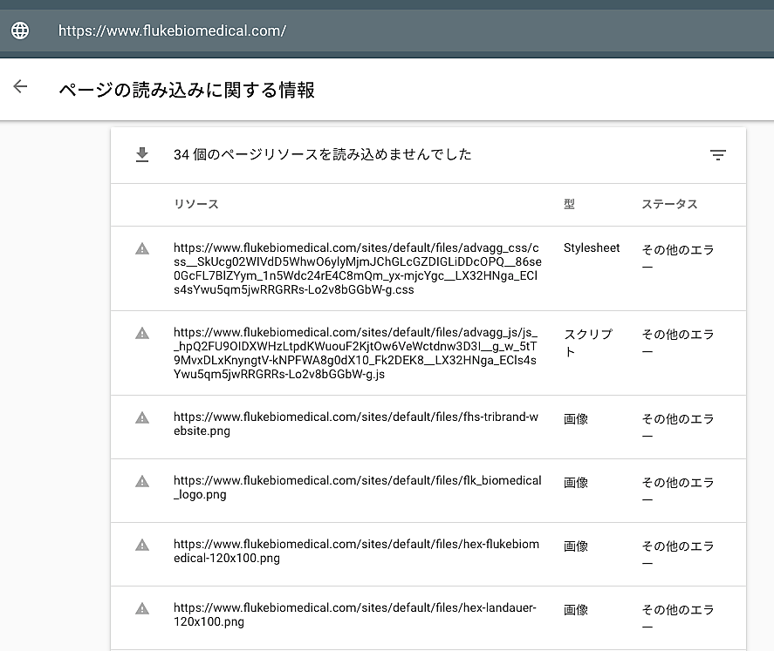This screenshot has width=774, height=651.
Task: Click the flukebiomedical.com URL in address bar
Action: pos(172,31)
